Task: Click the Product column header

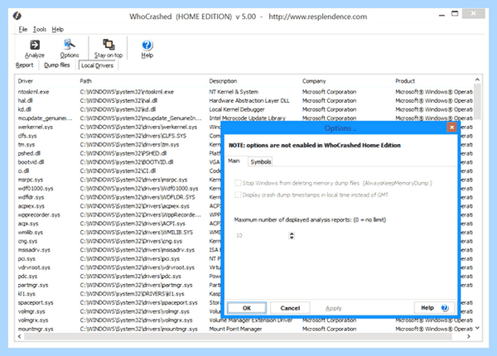Action: point(405,81)
